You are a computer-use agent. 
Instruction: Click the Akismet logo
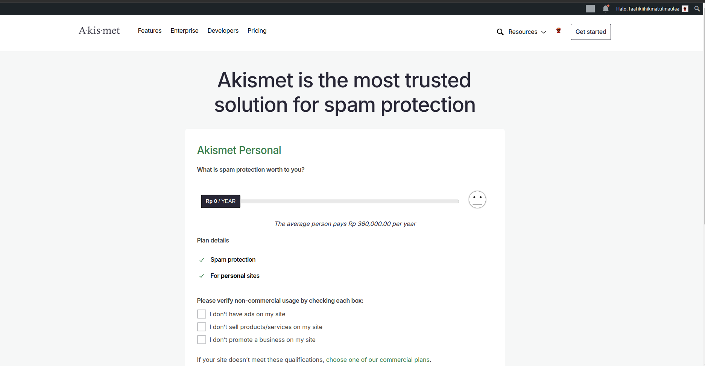coord(99,30)
